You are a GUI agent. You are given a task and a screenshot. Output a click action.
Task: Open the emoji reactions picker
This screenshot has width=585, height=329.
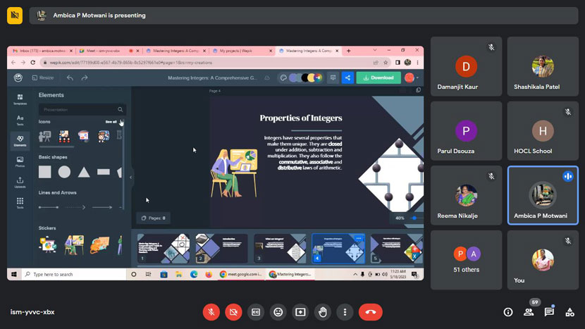point(278,311)
